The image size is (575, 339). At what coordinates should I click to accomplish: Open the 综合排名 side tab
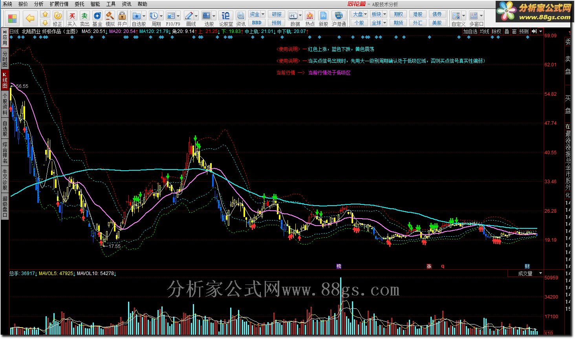pyautogui.click(x=5, y=152)
